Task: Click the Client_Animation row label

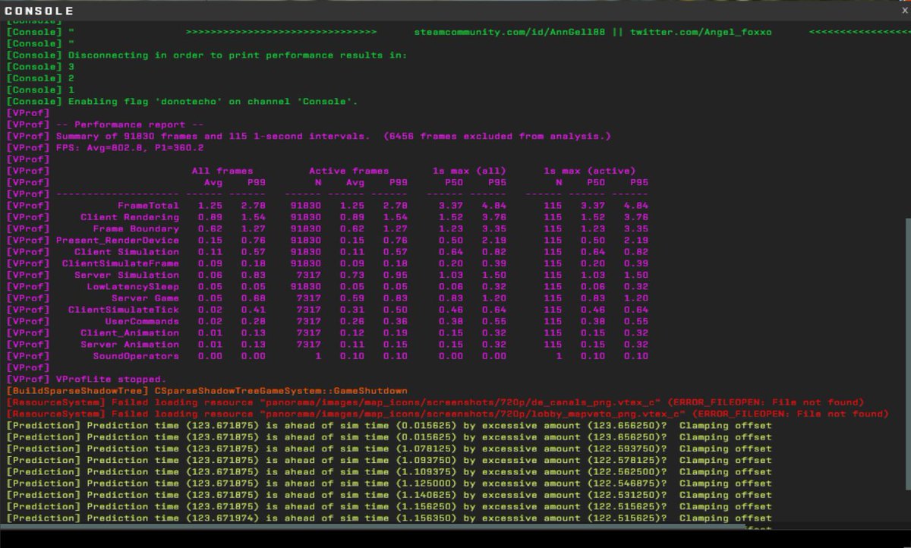Action: click(x=130, y=332)
